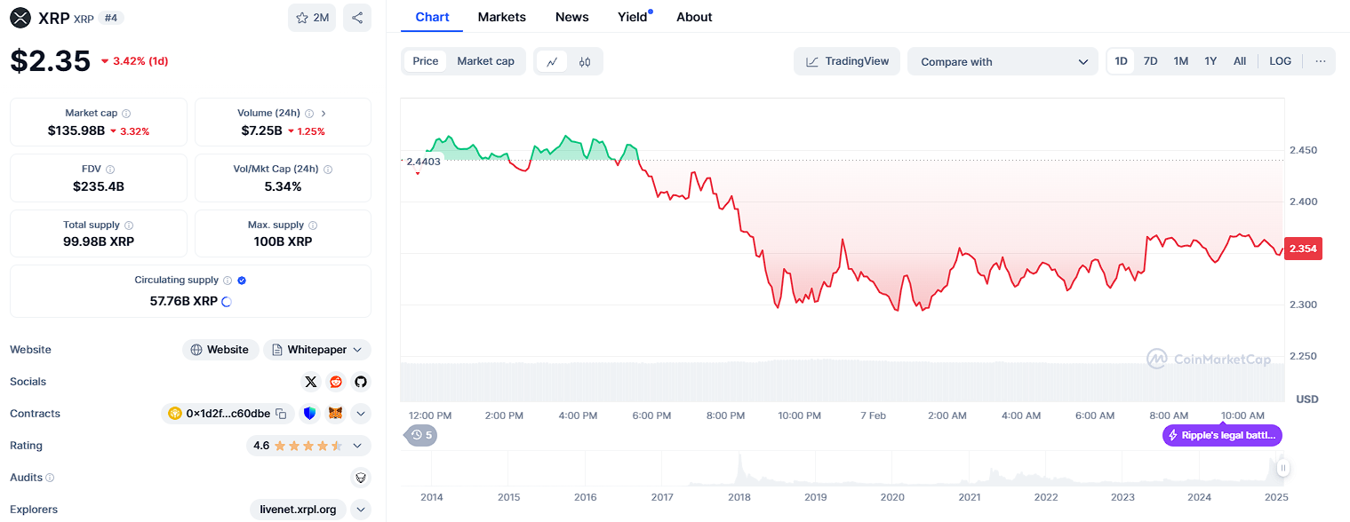Viewport: 1350px width, 522px height.
Task: Open XRP's X (Twitter) social page
Action: pyautogui.click(x=310, y=382)
